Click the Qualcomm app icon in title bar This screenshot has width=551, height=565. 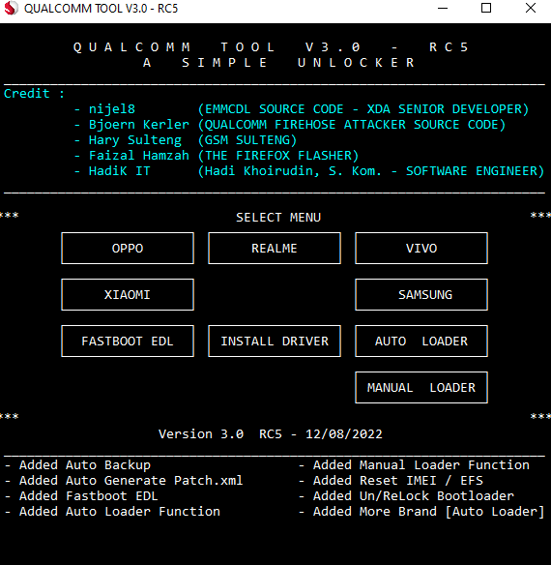click(11, 9)
